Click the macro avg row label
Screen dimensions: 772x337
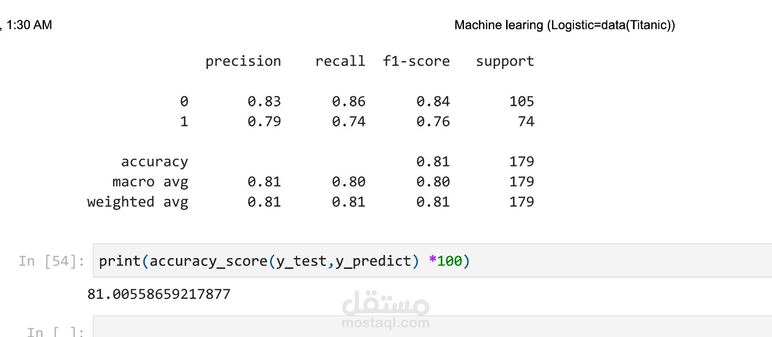(x=150, y=182)
